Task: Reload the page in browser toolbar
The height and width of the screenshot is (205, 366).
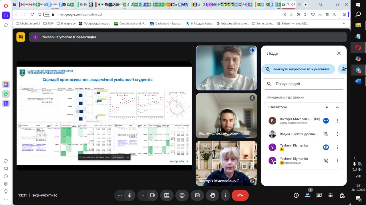Action: pos(32,15)
